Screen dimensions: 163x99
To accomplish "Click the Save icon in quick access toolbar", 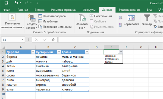I will coord(6,3).
